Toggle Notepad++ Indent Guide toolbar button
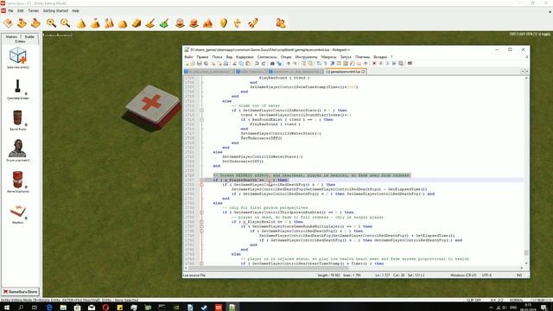553x311 pixels. [333, 63]
